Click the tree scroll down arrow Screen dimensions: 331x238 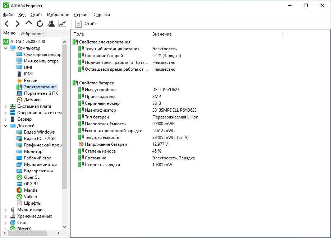(x=65, y=227)
